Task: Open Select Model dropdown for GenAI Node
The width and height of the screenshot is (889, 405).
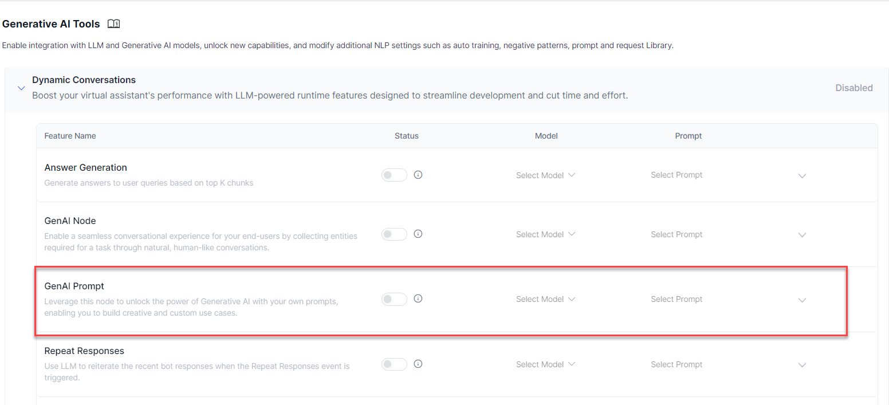Action: pyautogui.click(x=545, y=234)
